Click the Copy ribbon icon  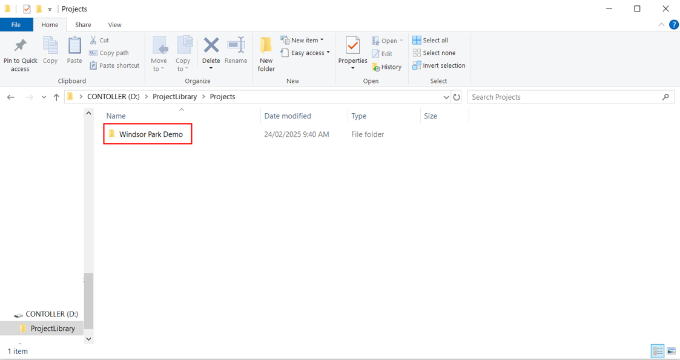pyautogui.click(x=50, y=45)
